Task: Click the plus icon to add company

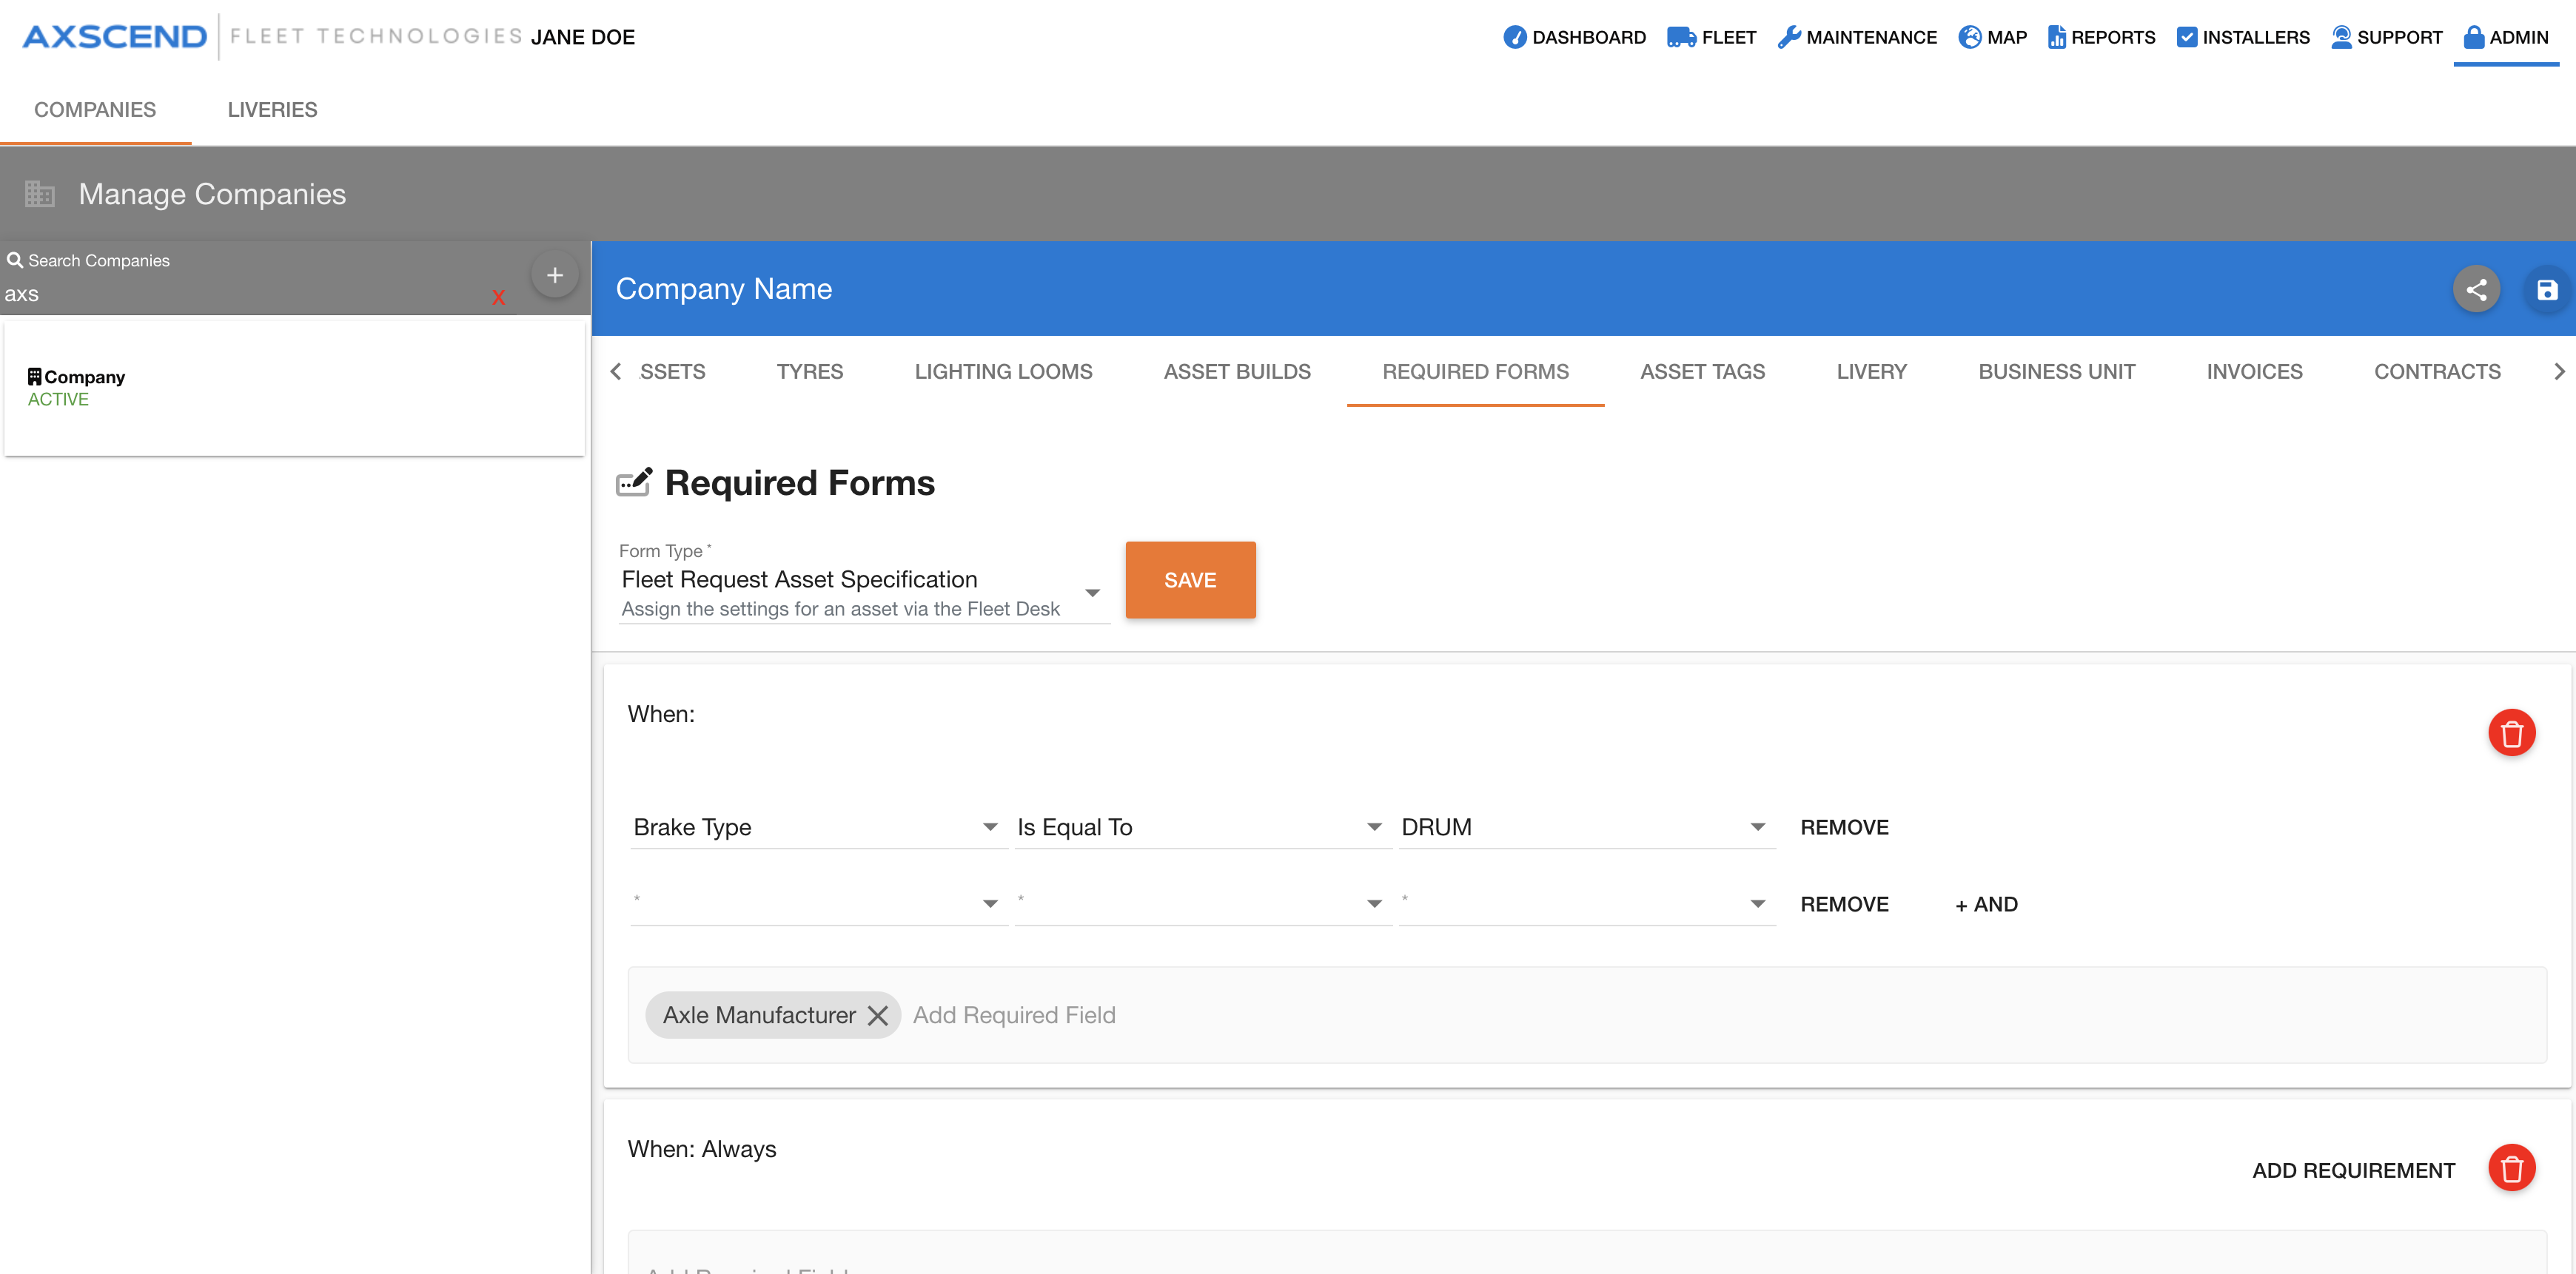Action: [x=555, y=276]
